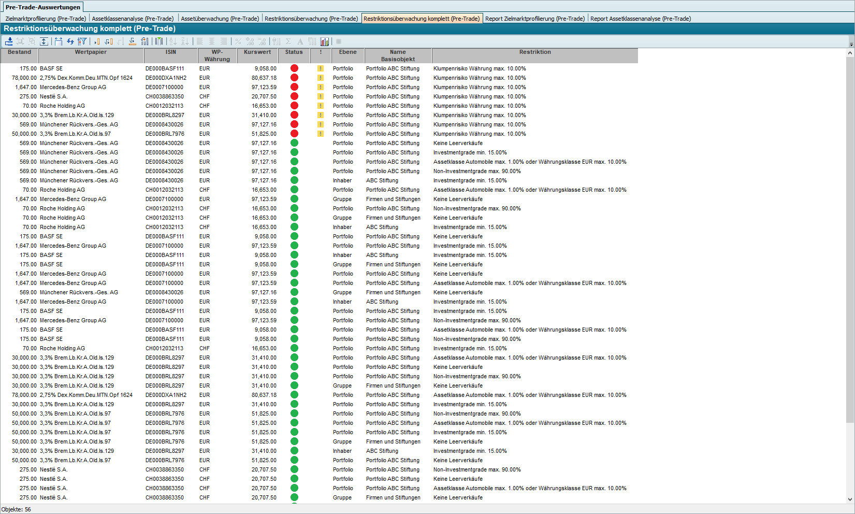Click the Pre-Trade-Auswertungen window tab
Image resolution: width=855 pixels, height=514 pixels.
42,7
